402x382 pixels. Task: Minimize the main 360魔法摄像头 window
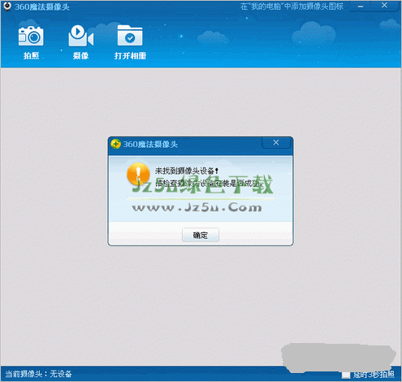point(361,6)
